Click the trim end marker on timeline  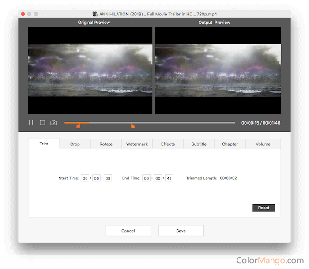pyautogui.click(x=132, y=126)
